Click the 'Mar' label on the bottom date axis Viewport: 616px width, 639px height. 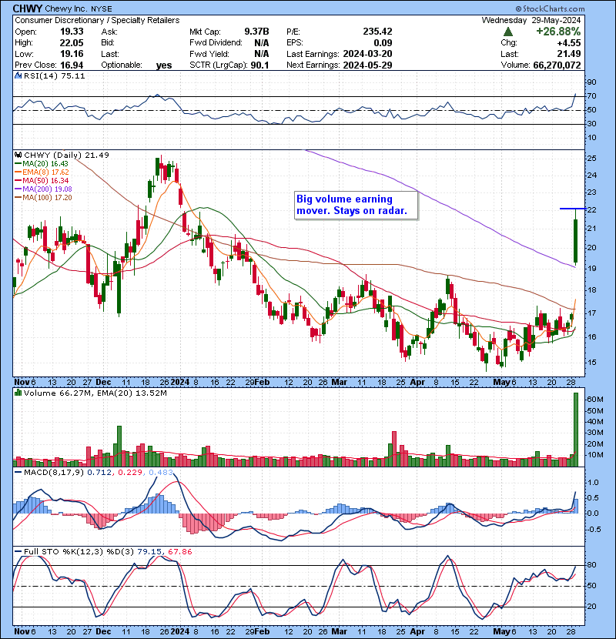pyautogui.click(x=340, y=631)
